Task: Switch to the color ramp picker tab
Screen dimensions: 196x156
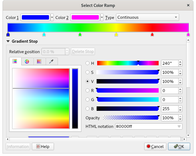Action: [x=15, y=61]
